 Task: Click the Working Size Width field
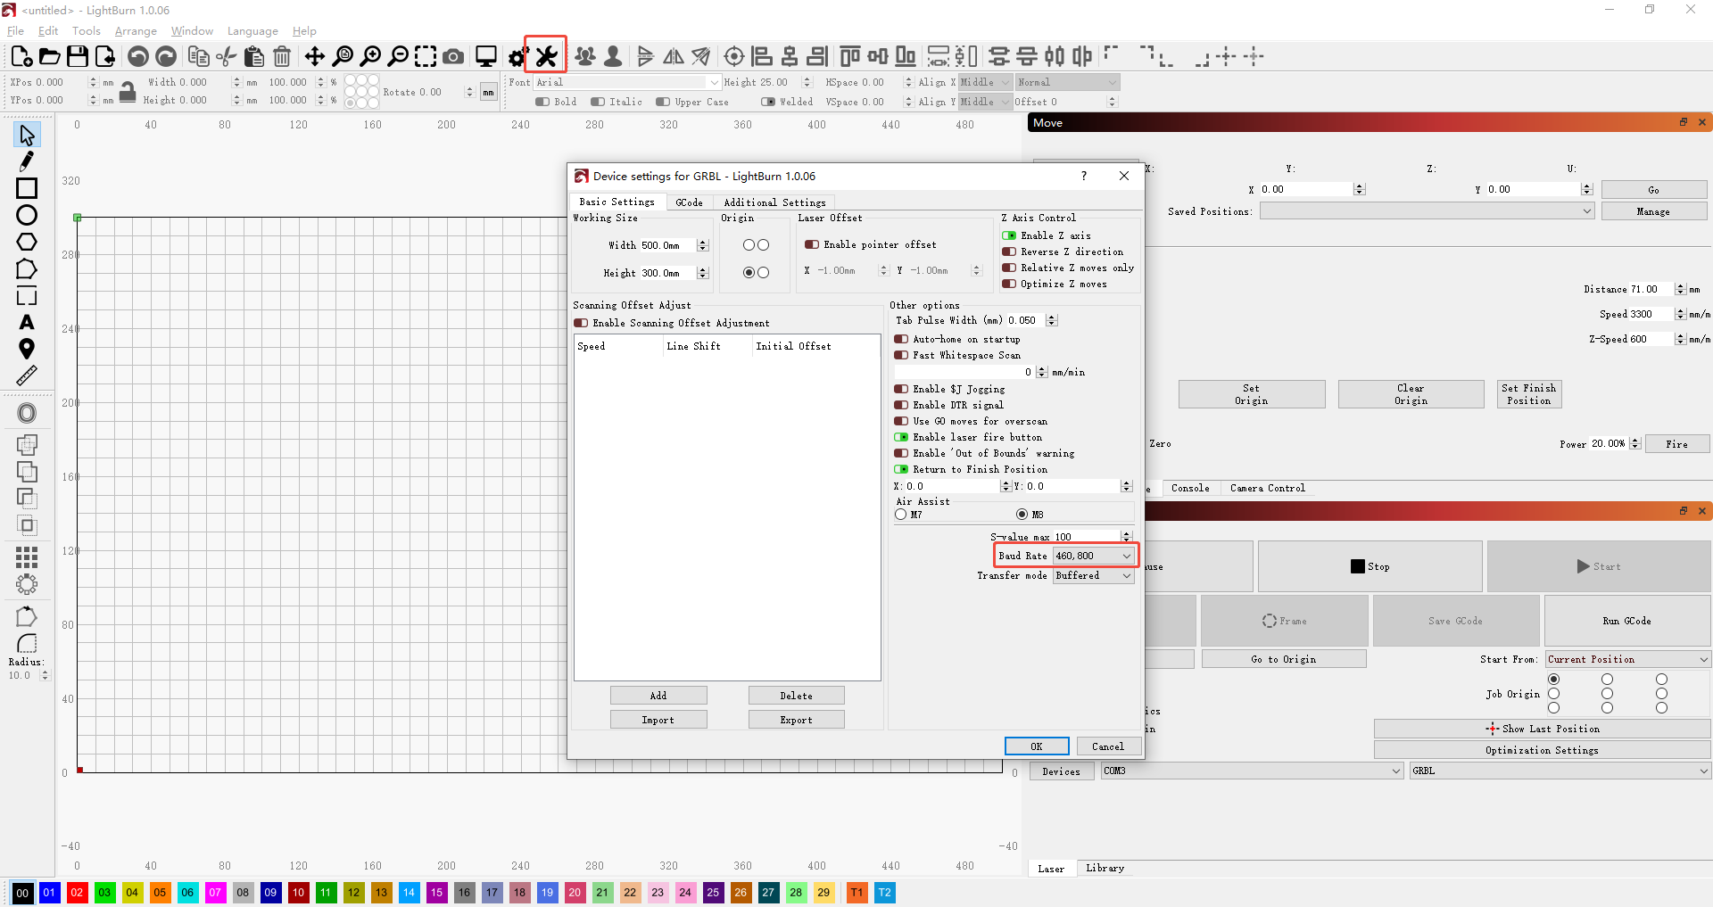point(668,245)
